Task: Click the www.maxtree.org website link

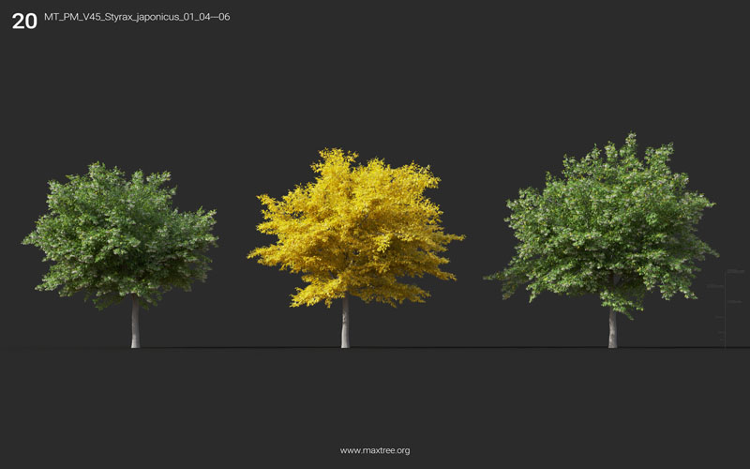Action: click(x=374, y=450)
